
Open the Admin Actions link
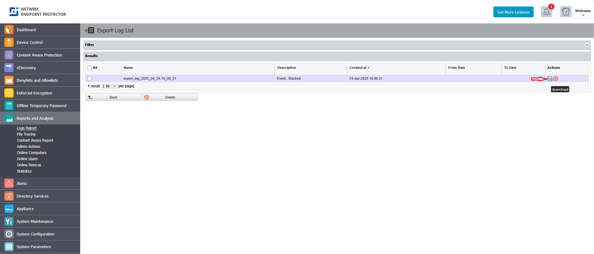click(x=28, y=147)
